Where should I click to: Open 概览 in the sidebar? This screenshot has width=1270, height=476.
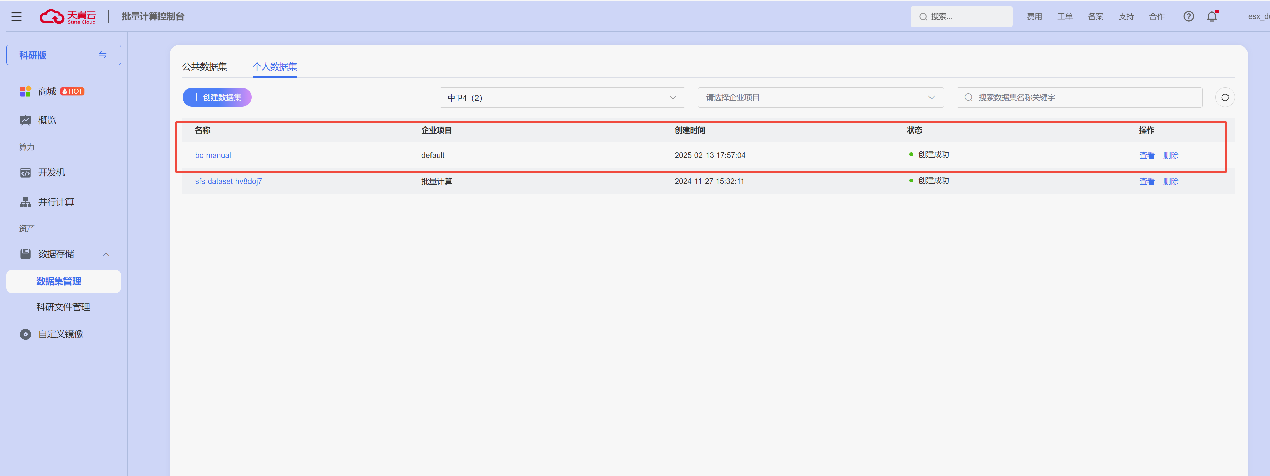47,120
